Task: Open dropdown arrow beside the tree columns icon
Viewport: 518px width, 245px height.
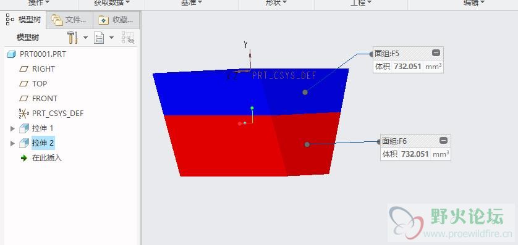Action: [111, 38]
